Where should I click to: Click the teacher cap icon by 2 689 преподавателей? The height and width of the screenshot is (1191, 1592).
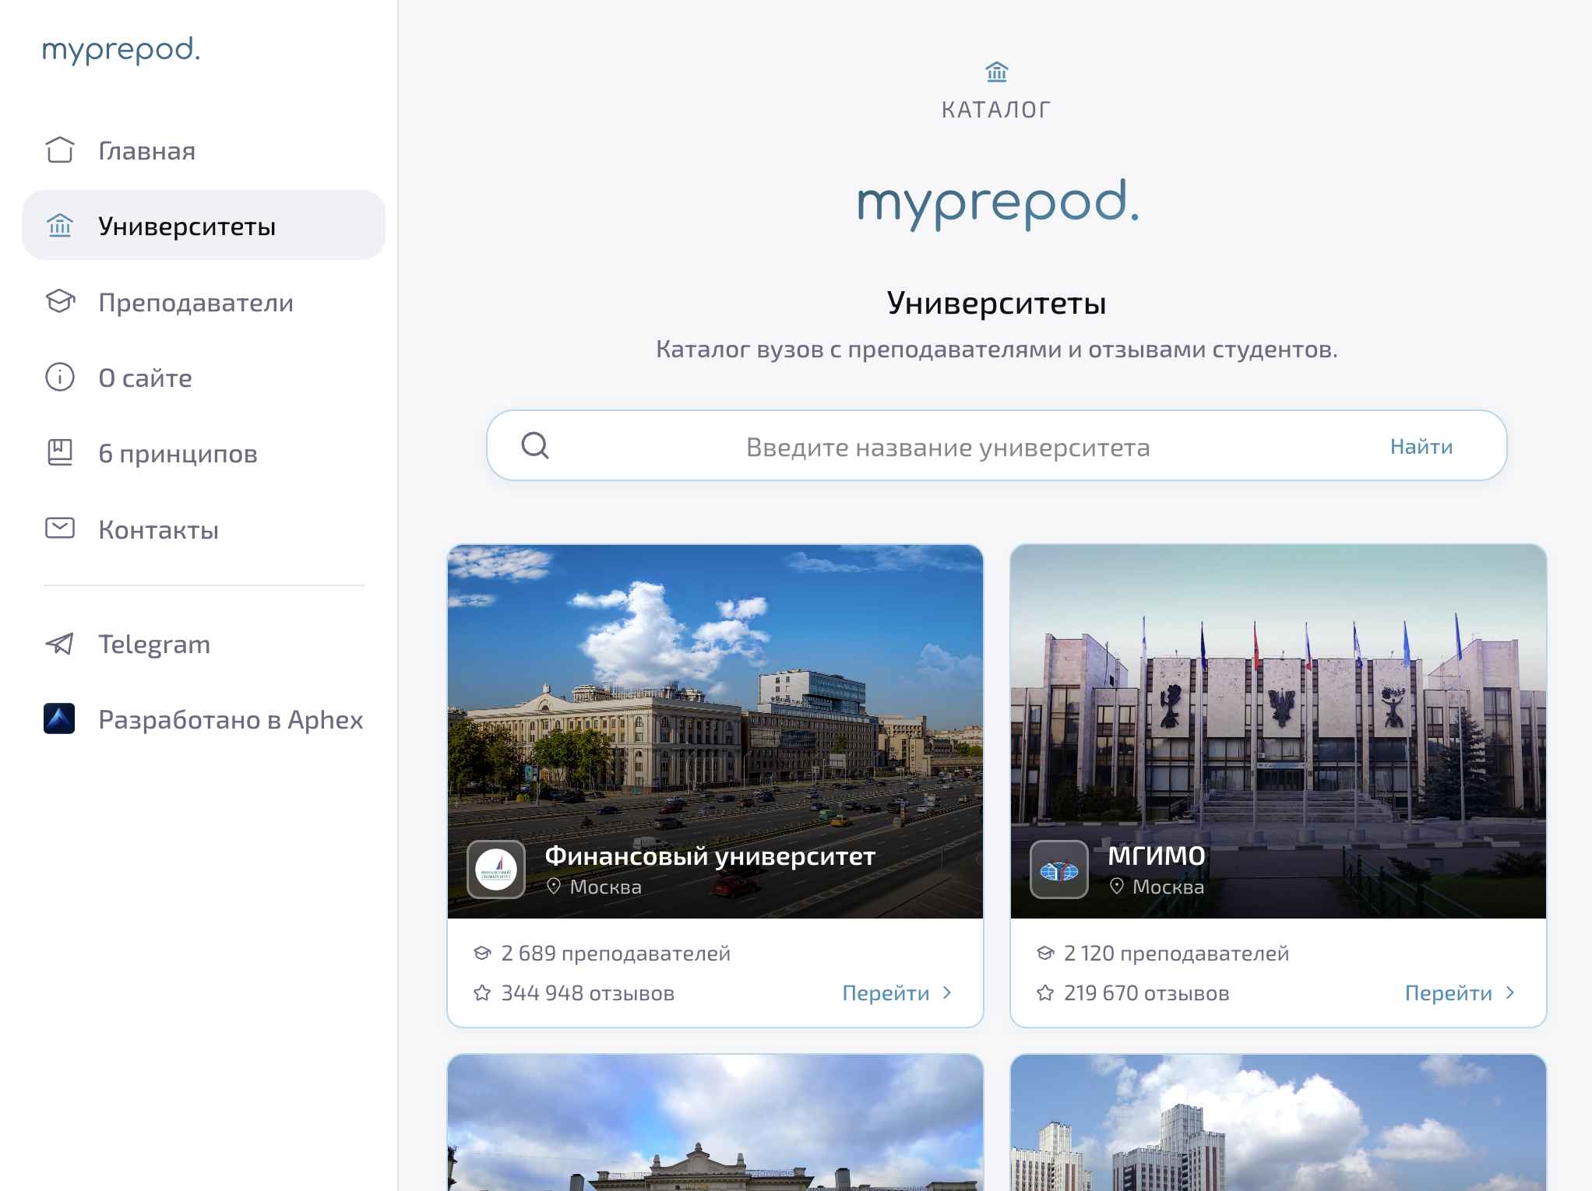[482, 953]
